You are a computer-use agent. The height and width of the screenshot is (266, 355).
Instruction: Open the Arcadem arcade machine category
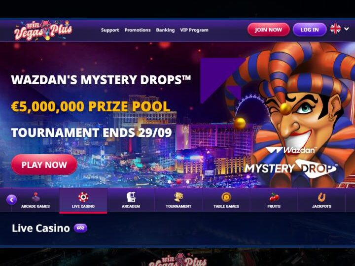[x=131, y=200]
